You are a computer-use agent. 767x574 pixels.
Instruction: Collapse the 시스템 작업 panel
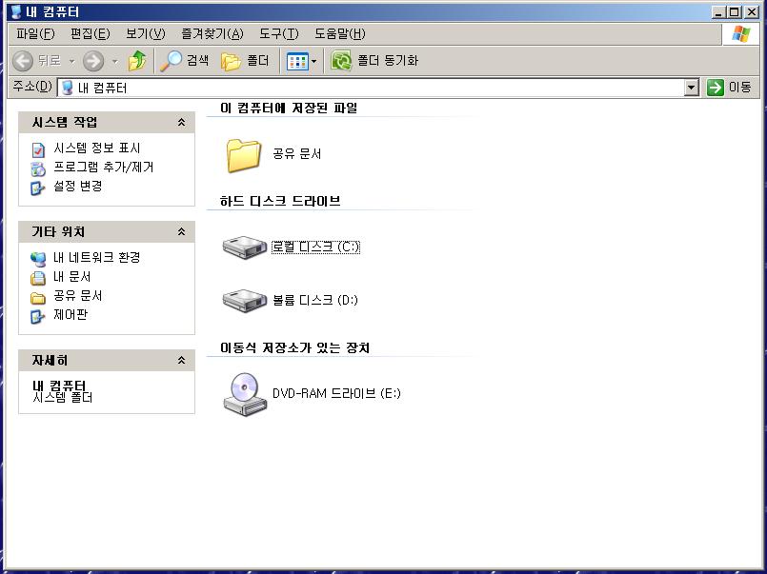point(181,122)
